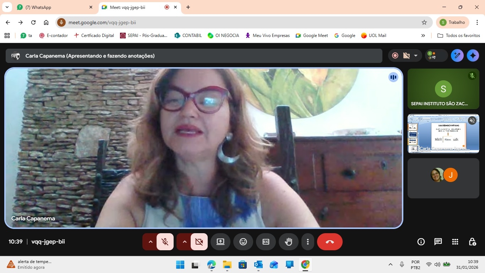Viewport: 485px width, 273px height.
Task: Open the activities grid icon
Action: [x=455, y=242]
